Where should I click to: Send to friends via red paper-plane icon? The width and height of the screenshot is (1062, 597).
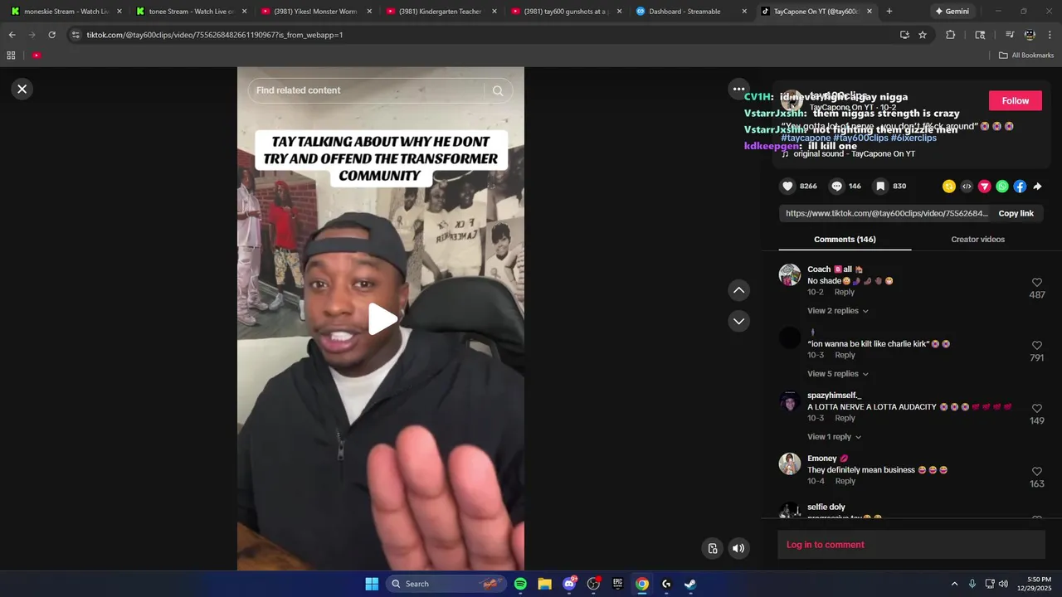pyautogui.click(x=985, y=187)
